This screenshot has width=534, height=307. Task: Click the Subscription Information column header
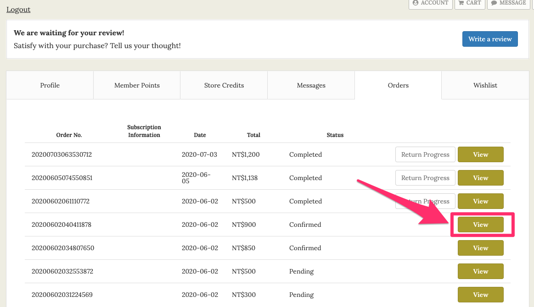tap(144, 131)
